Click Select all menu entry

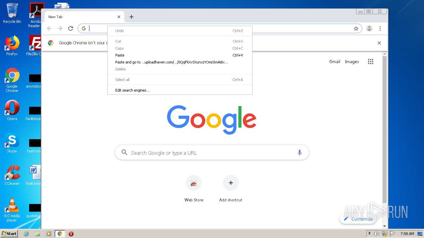180,80
